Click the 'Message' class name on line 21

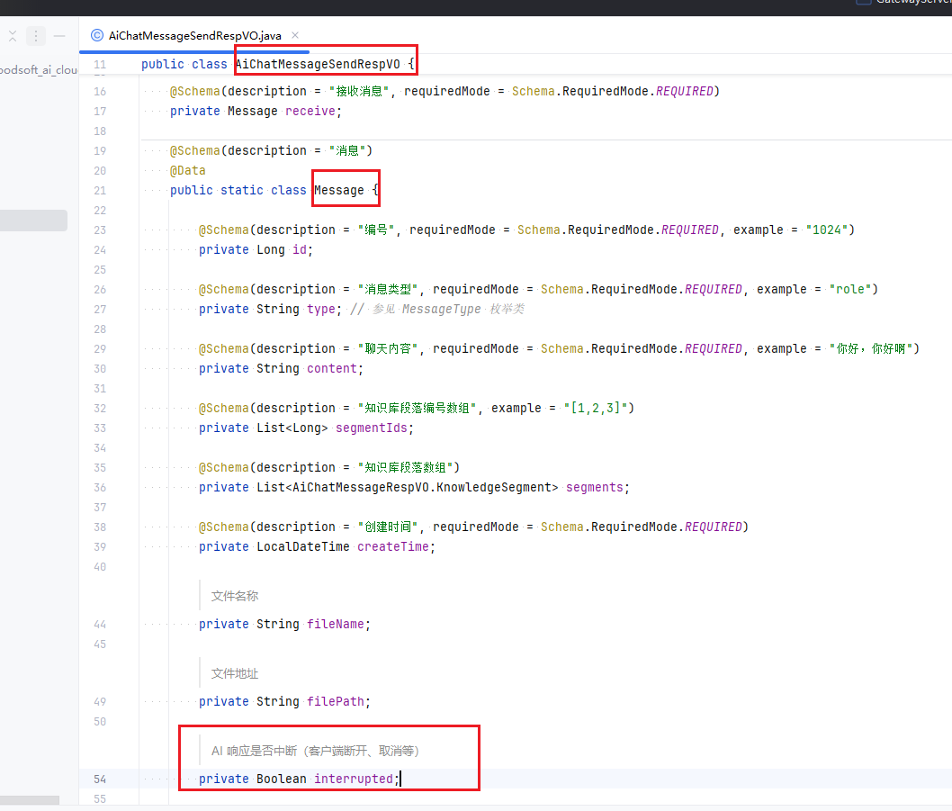339,190
